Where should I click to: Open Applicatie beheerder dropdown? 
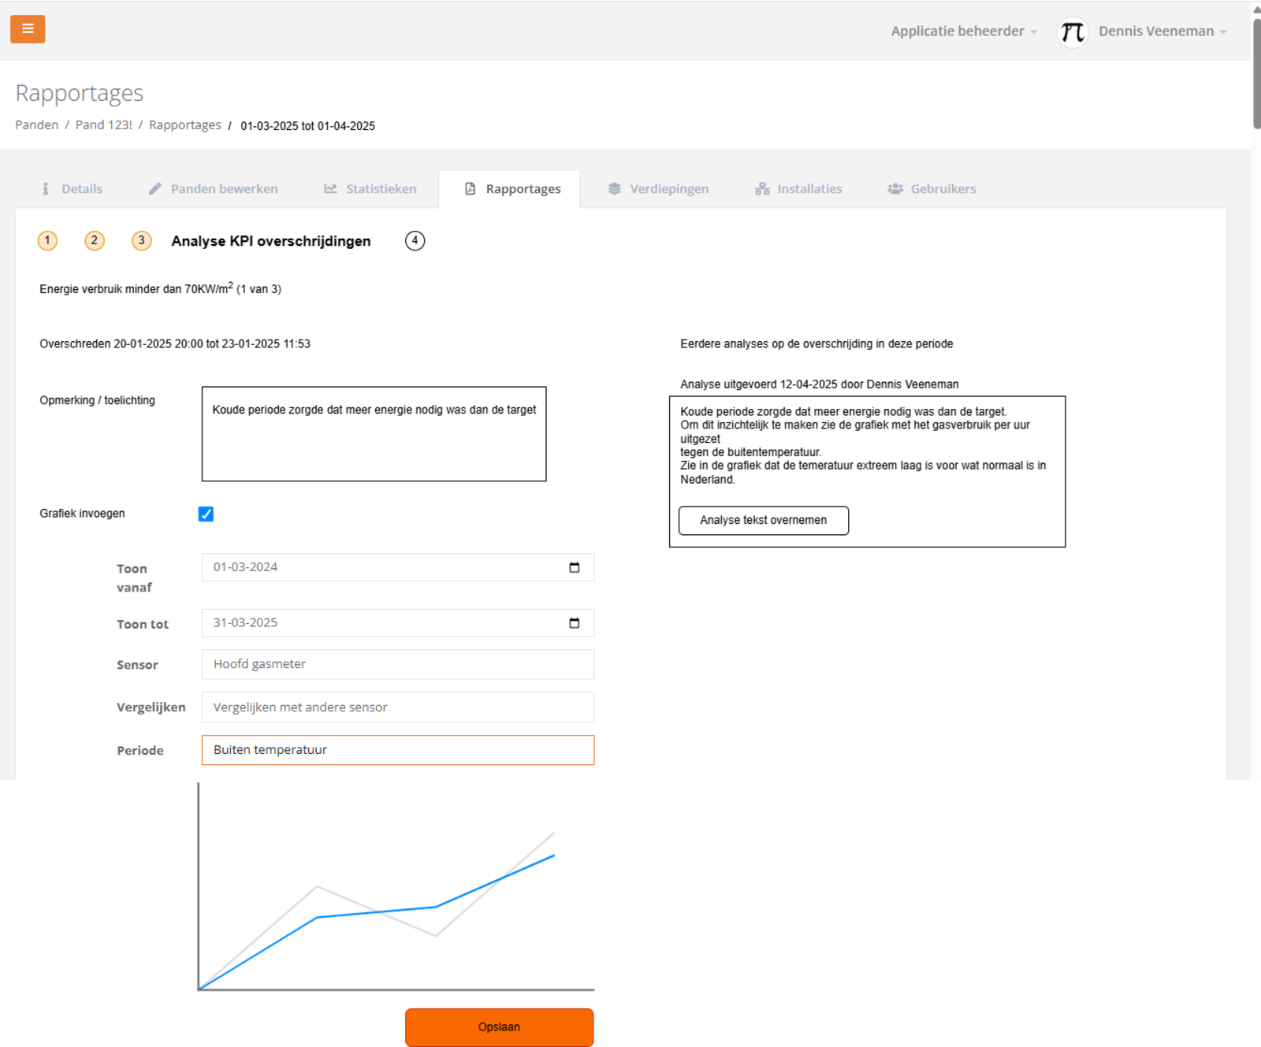tap(964, 32)
